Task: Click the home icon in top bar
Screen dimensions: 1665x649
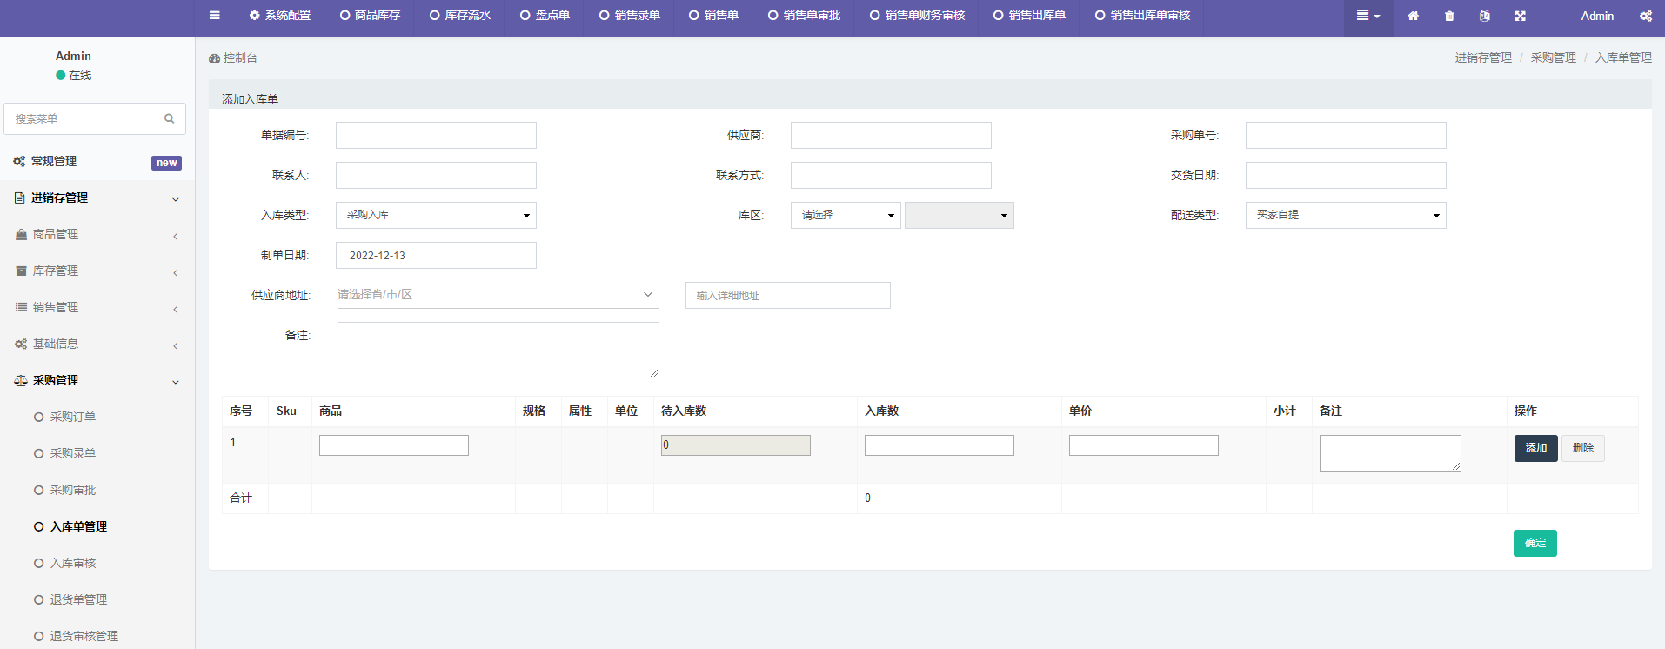Action: pyautogui.click(x=1413, y=16)
